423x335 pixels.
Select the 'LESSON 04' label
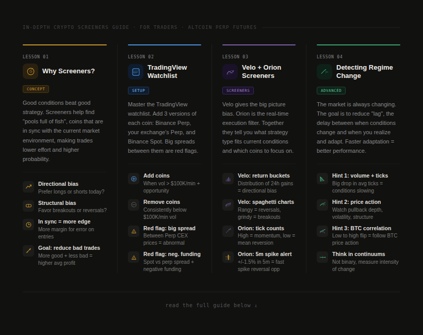[330, 57]
